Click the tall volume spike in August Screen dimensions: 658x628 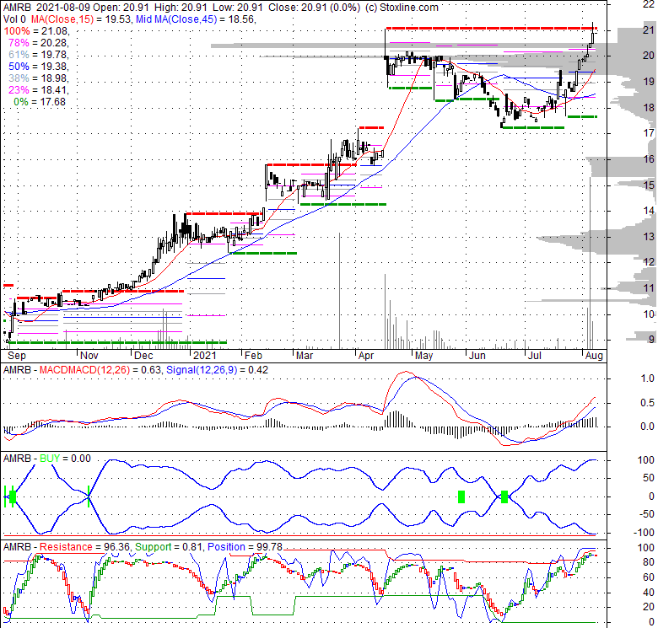(590, 262)
